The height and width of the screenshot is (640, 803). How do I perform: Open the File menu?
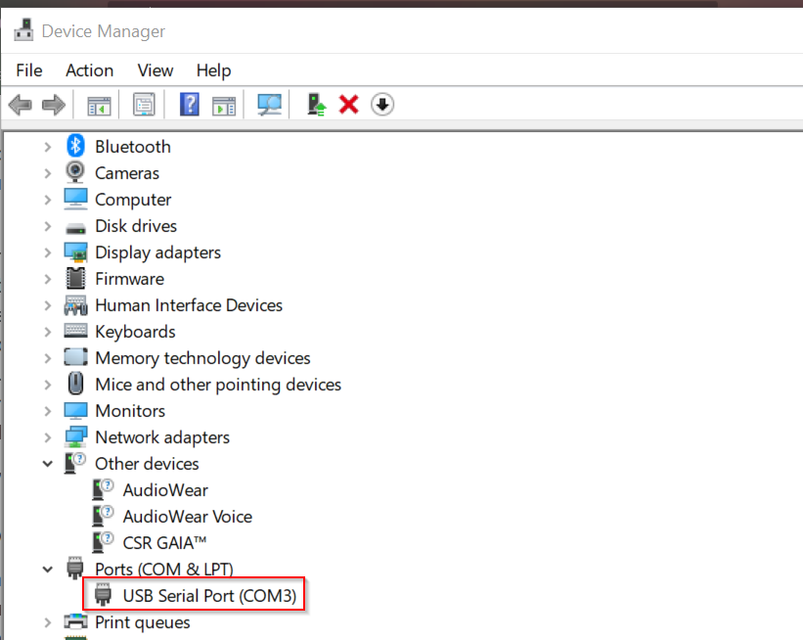pyautogui.click(x=29, y=70)
